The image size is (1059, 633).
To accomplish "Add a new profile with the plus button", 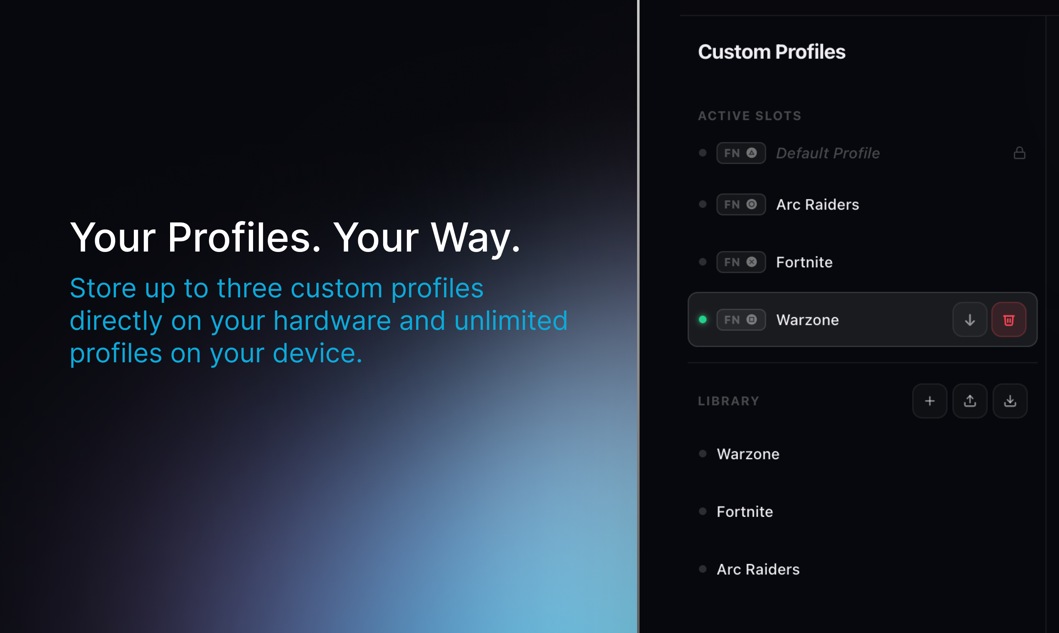I will (930, 401).
